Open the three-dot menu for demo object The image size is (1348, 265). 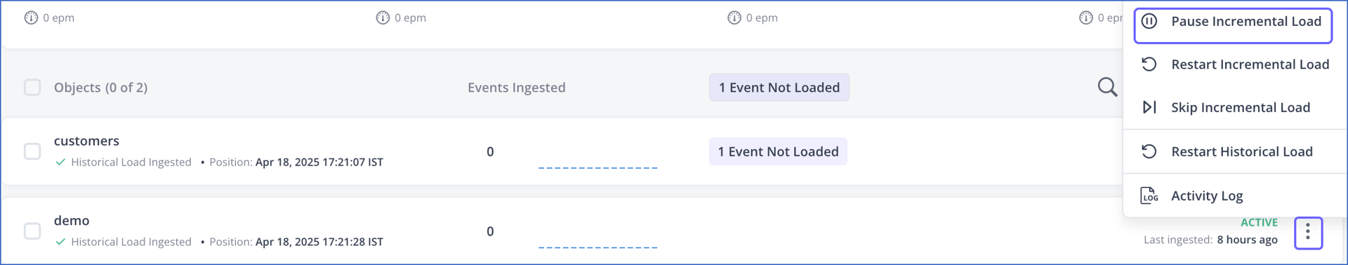[1309, 232]
